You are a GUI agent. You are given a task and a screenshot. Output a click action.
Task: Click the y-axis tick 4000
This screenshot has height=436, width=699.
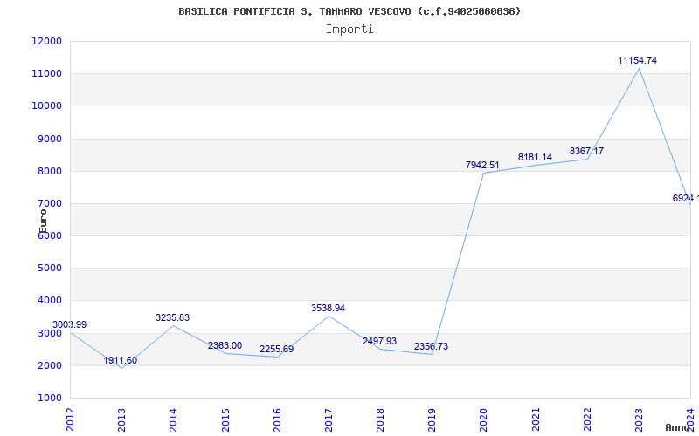[x=49, y=301]
